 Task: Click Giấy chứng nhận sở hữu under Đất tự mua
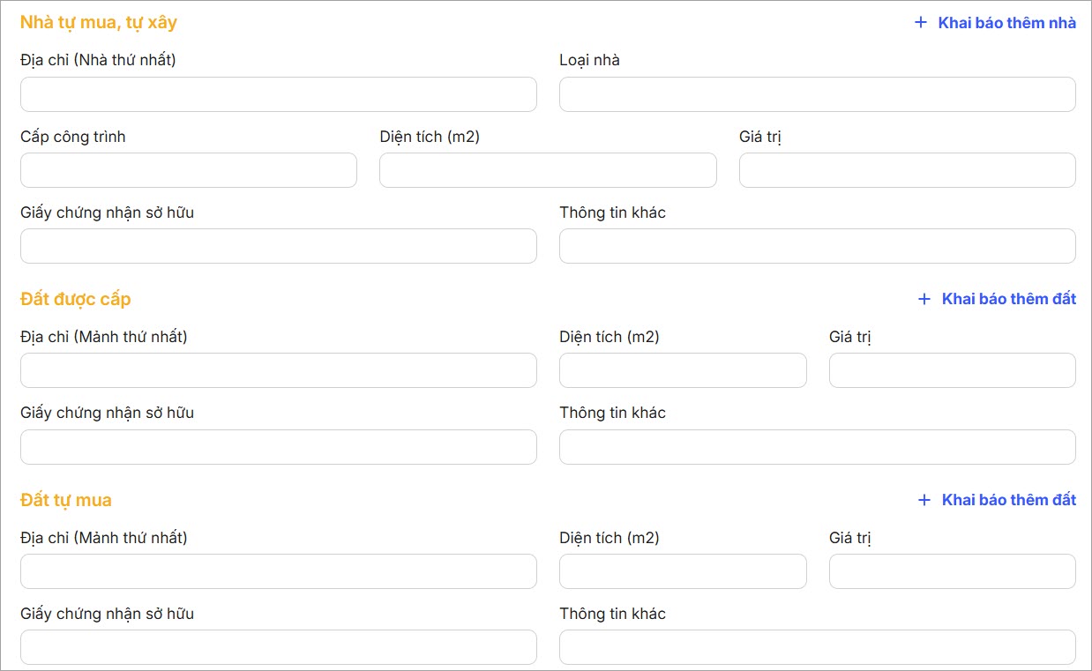tap(278, 647)
